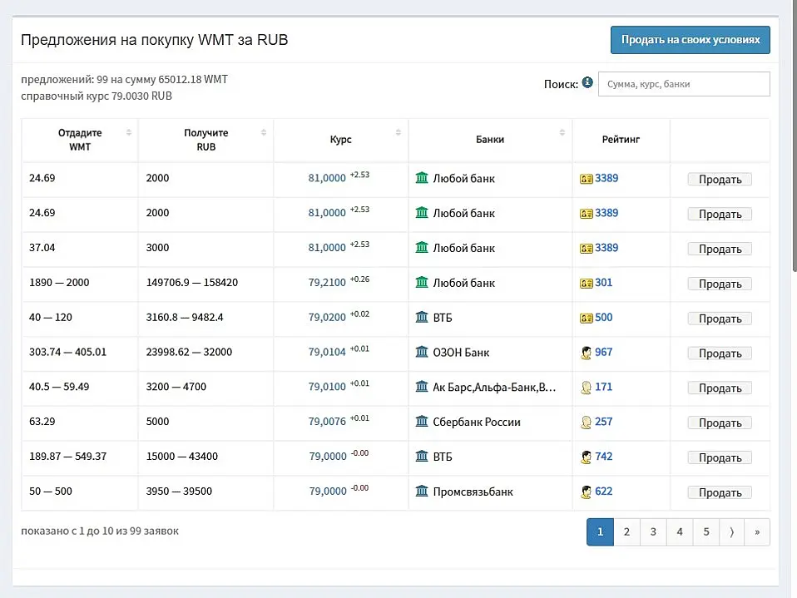Sort by the Отдадите WMT column arrows
The height and width of the screenshot is (598, 797).
click(129, 132)
